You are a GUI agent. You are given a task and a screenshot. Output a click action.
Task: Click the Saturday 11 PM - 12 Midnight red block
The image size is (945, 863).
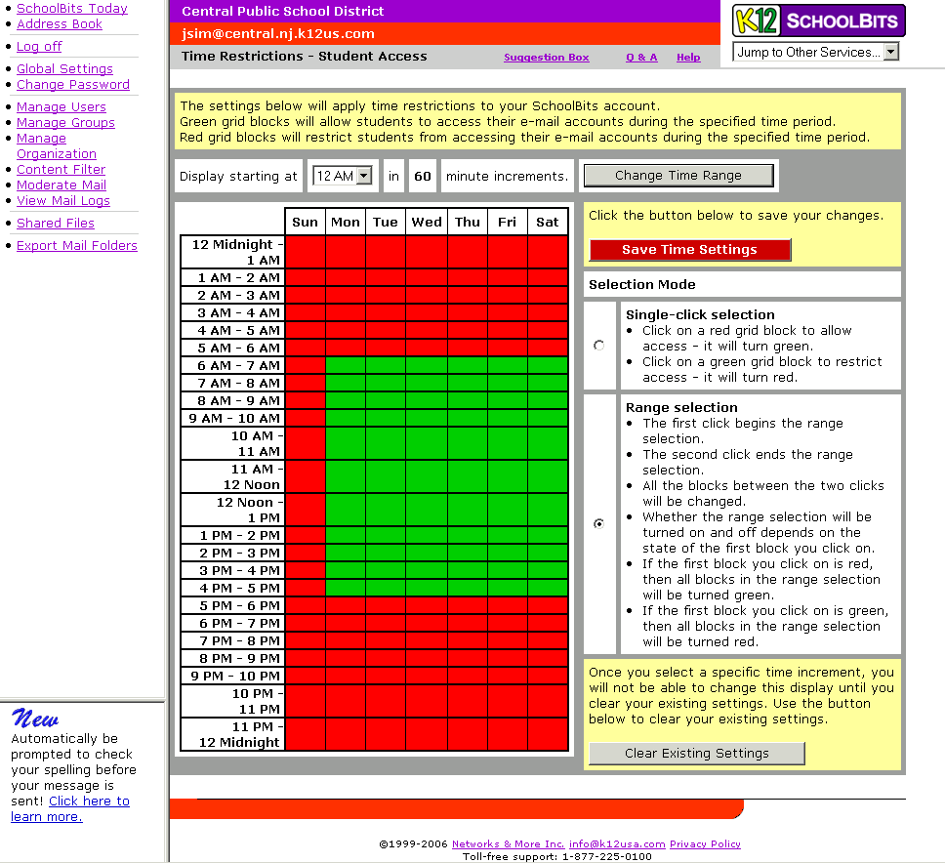coord(548,734)
